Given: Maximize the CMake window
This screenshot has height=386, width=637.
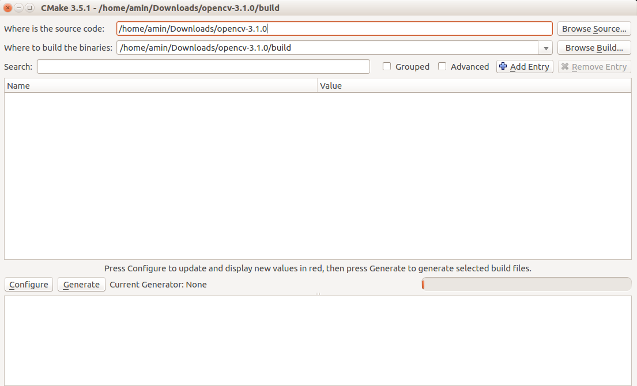Looking at the screenshot, I should click(x=29, y=7).
